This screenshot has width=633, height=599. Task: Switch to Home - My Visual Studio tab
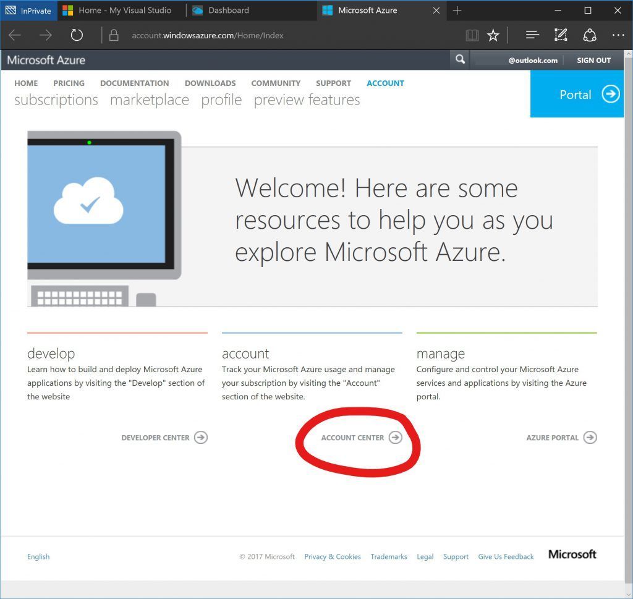[121, 11]
